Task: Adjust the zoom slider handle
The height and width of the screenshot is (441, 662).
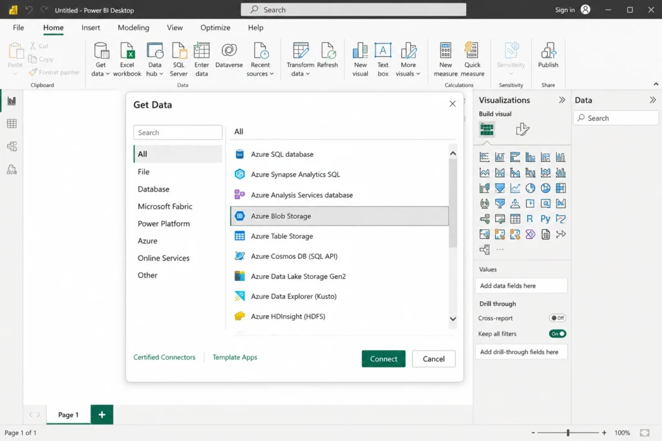Action: 568,433
